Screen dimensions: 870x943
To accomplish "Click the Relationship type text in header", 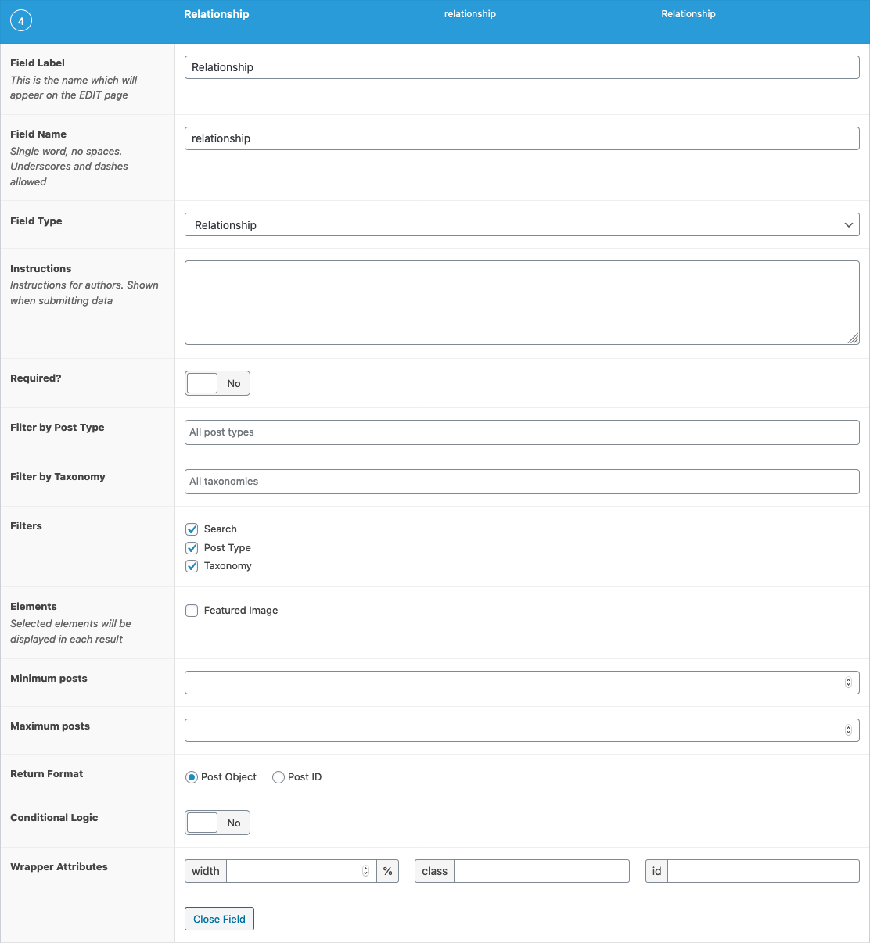I will coord(688,14).
